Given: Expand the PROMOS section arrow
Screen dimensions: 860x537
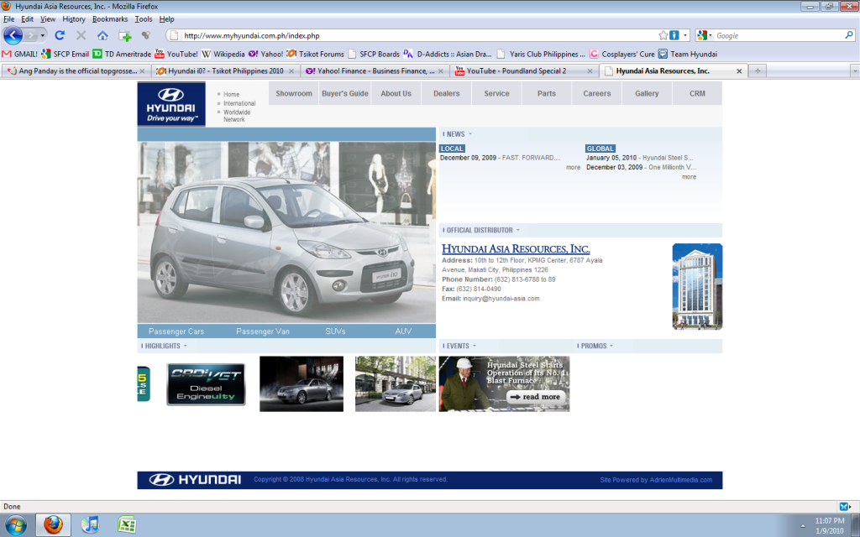Looking at the screenshot, I should tap(611, 347).
